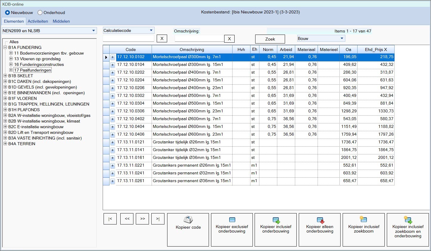Collapse the B1A FUNDERING tree node
Screen dimensions: 431x251
pos(5,47)
